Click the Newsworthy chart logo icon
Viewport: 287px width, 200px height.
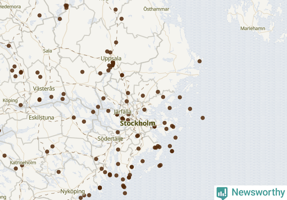coord(222,193)
